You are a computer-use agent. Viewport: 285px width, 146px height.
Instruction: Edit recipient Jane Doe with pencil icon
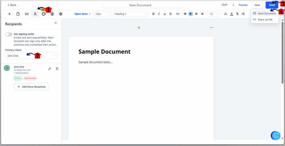point(50,69)
